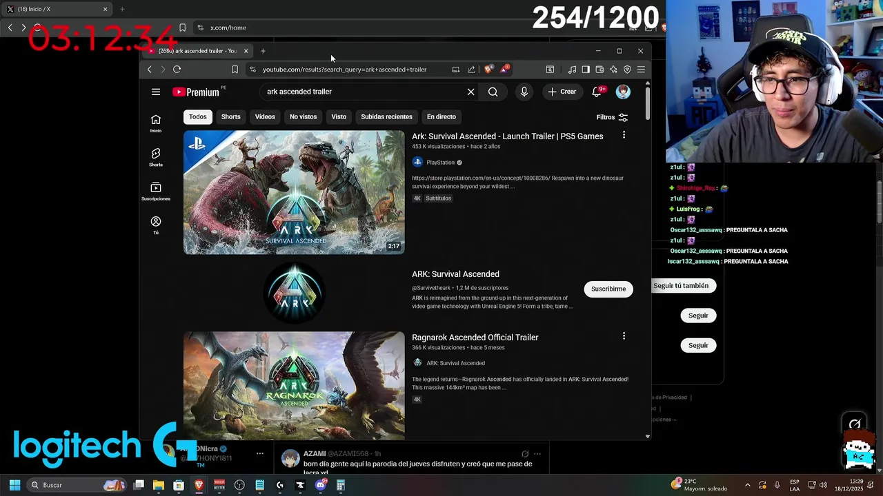
Task: Open the PlayStation channel link
Action: [440, 163]
